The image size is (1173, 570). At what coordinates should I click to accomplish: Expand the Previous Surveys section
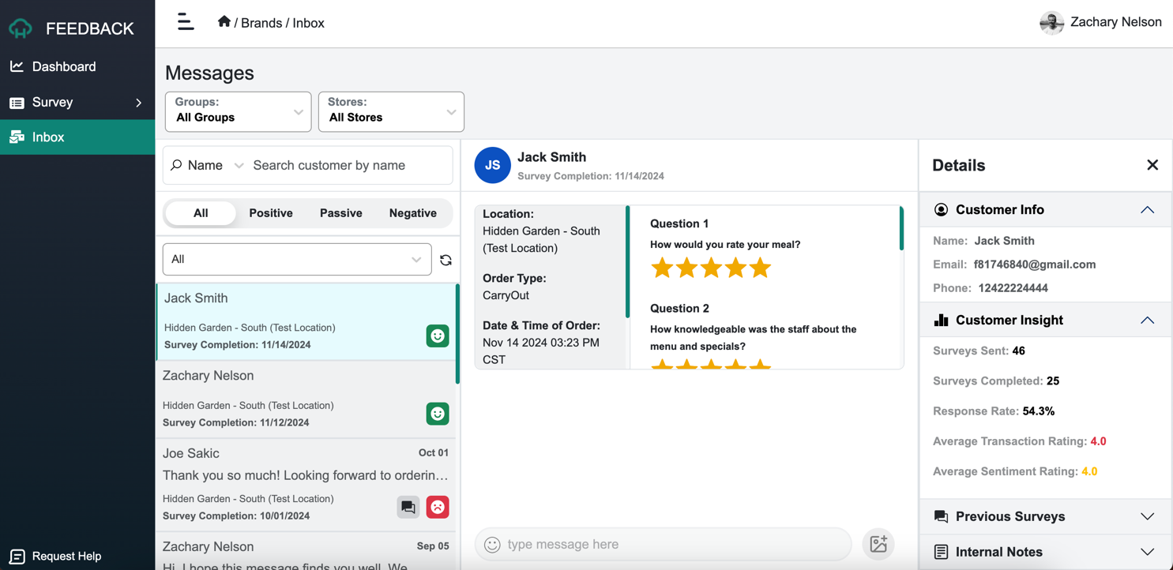pos(1147,516)
